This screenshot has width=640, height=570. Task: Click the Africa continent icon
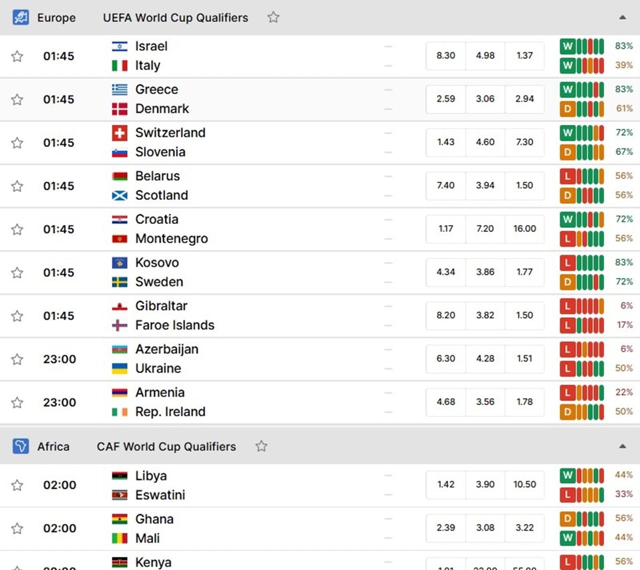[x=21, y=446]
